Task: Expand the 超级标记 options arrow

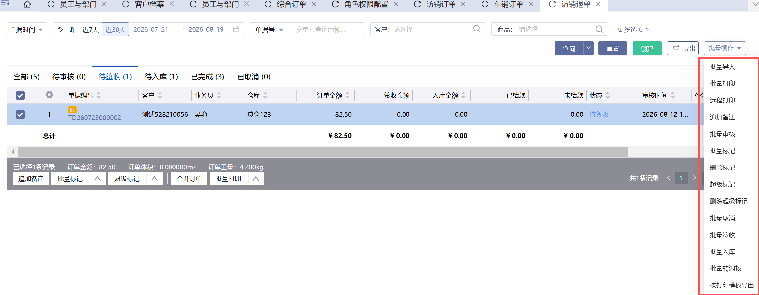Action: point(154,179)
